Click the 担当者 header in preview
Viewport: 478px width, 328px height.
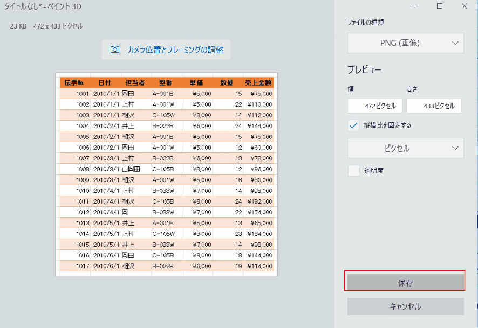pos(135,83)
